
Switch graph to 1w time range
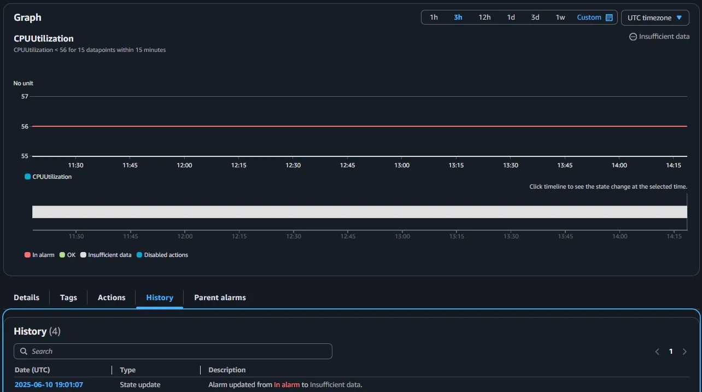[560, 17]
